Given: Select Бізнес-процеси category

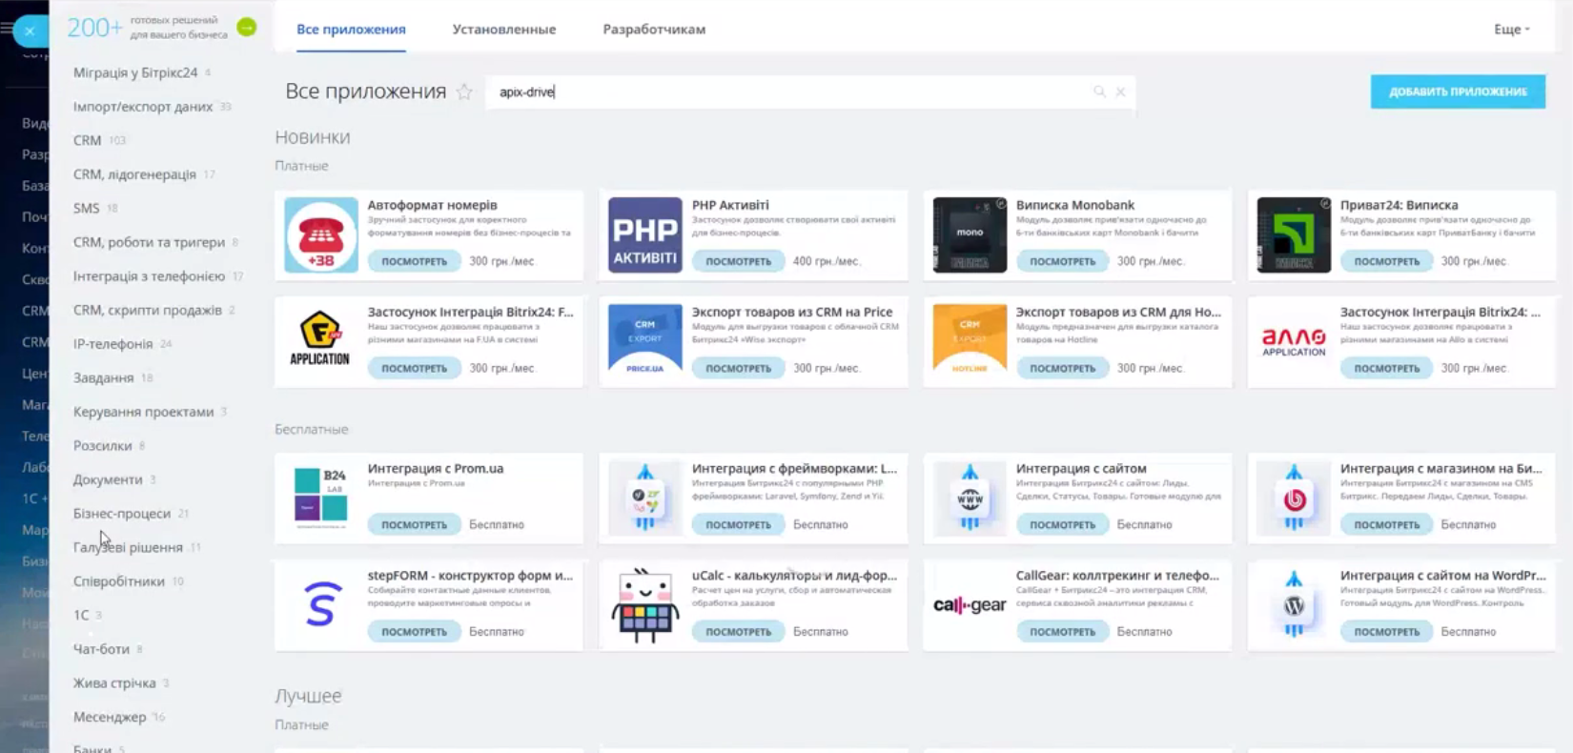Looking at the screenshot, I should 122,514.
